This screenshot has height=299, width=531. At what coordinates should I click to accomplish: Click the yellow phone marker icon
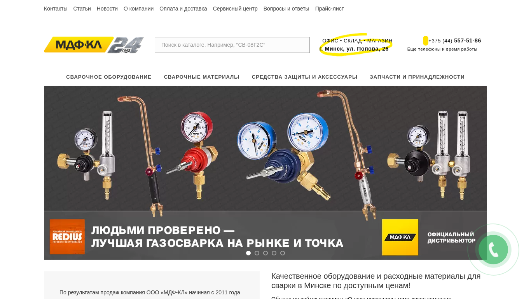426,40
